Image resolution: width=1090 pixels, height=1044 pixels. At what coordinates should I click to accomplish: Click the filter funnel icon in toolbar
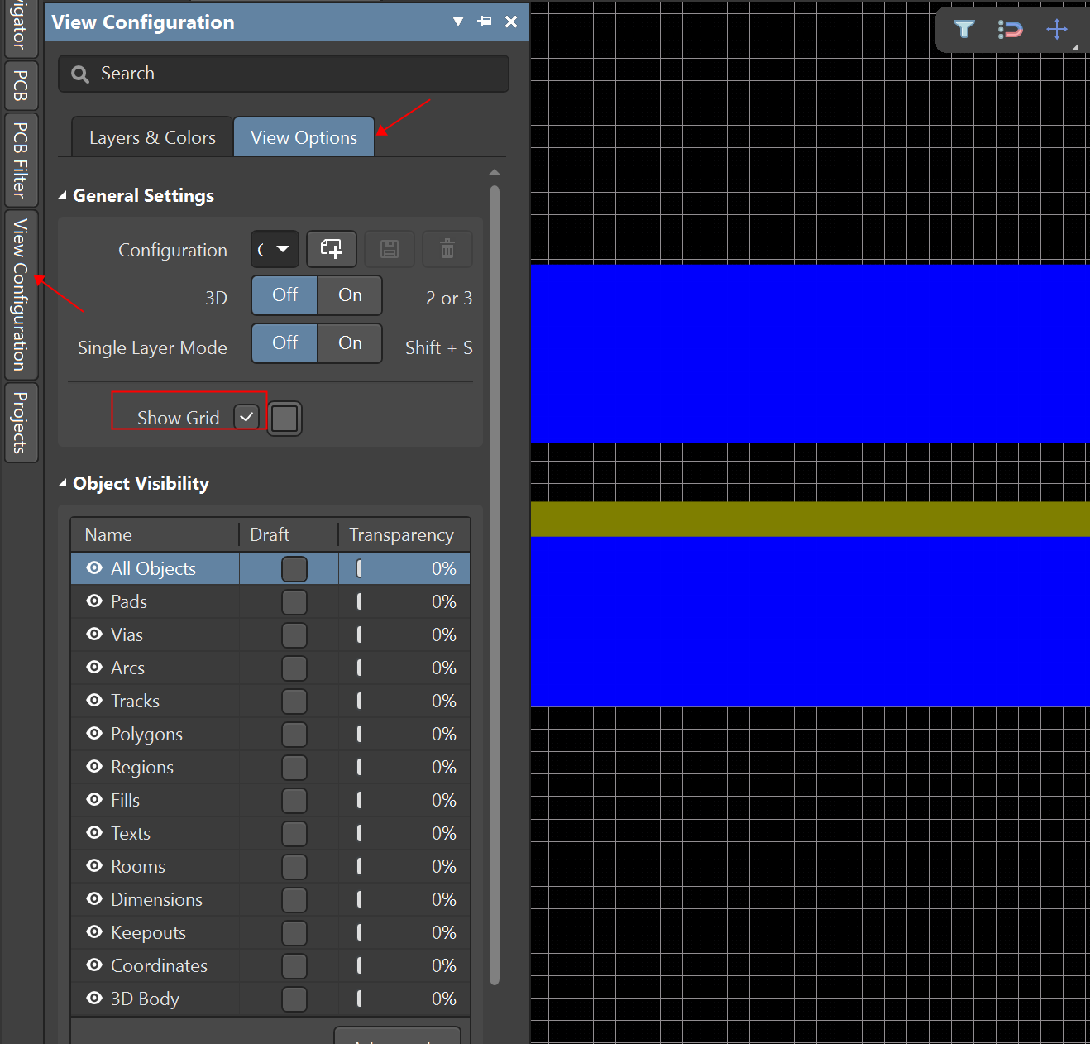[x=964, y=30]
